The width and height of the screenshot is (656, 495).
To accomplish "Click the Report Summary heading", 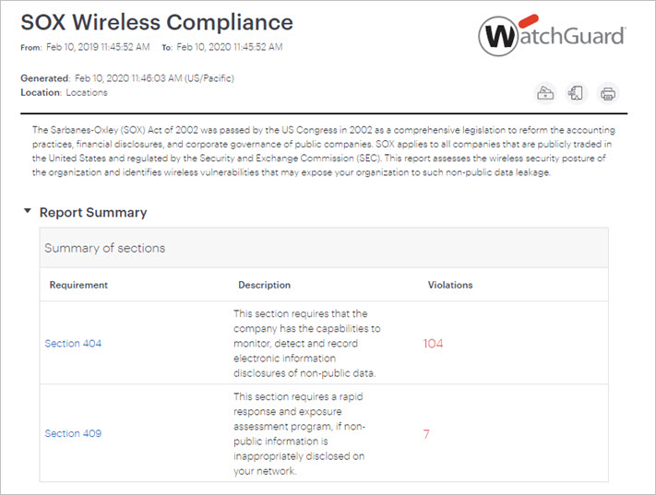I will pyautogui.click(x=92, y=212).
